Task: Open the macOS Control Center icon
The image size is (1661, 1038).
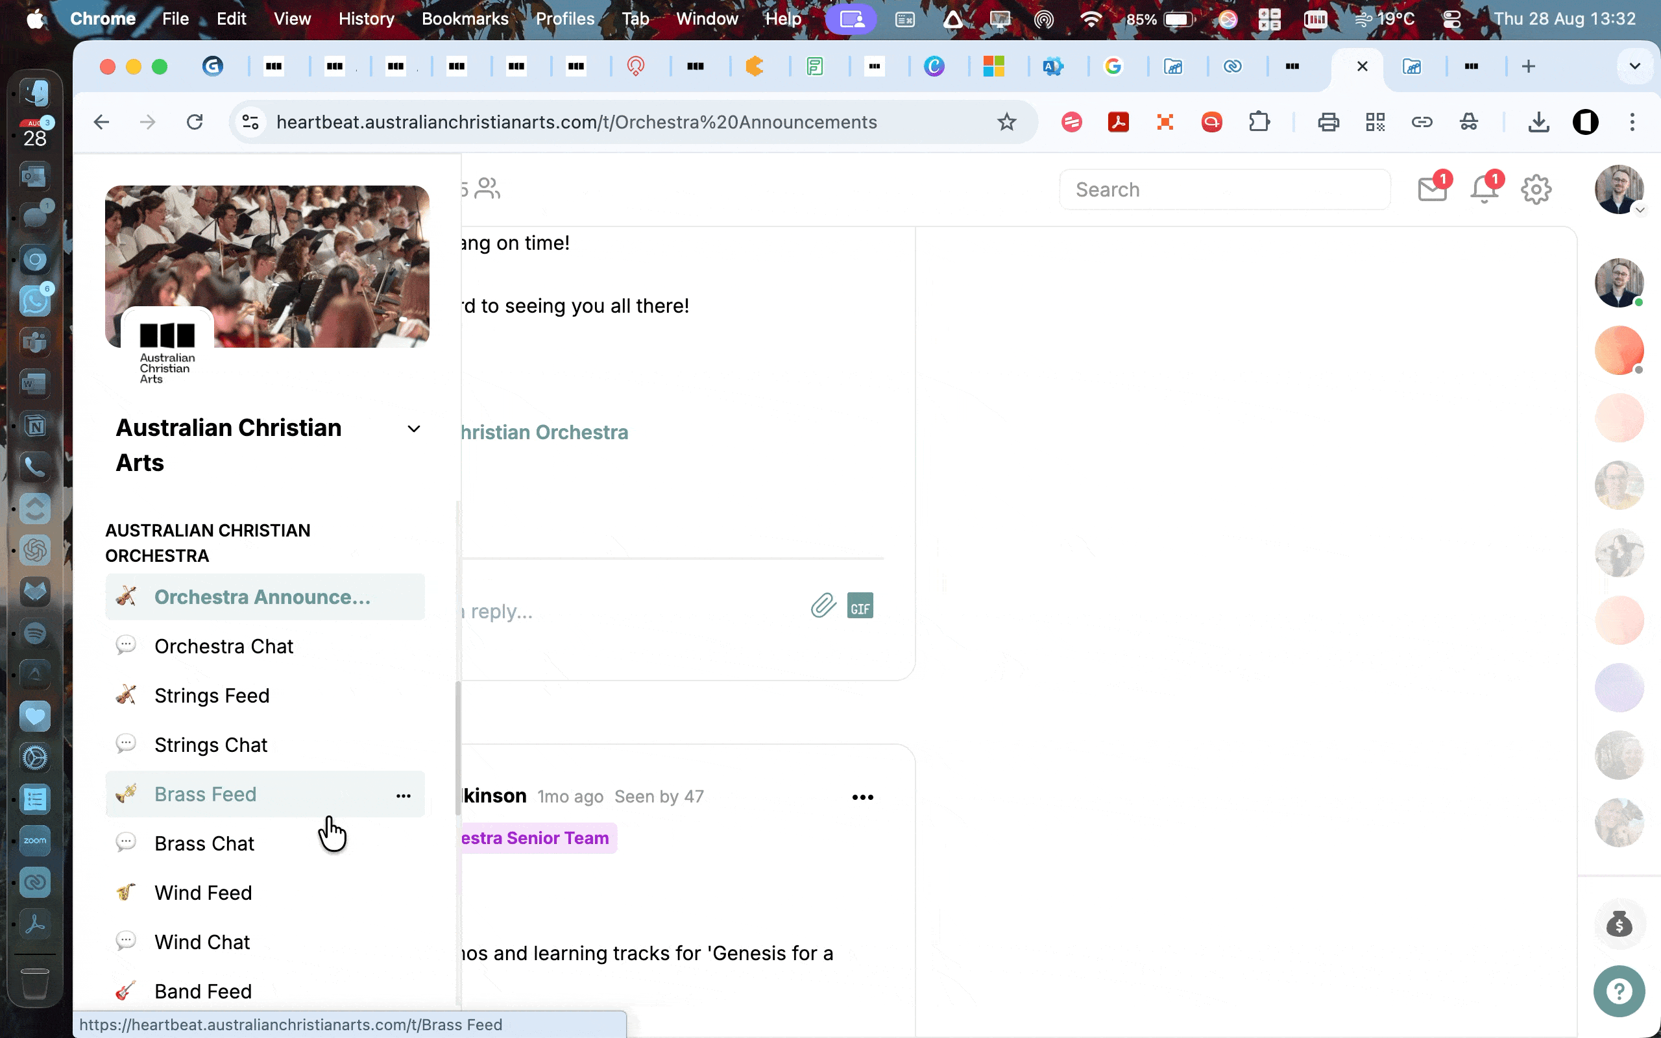Action: click(1451, 19)
